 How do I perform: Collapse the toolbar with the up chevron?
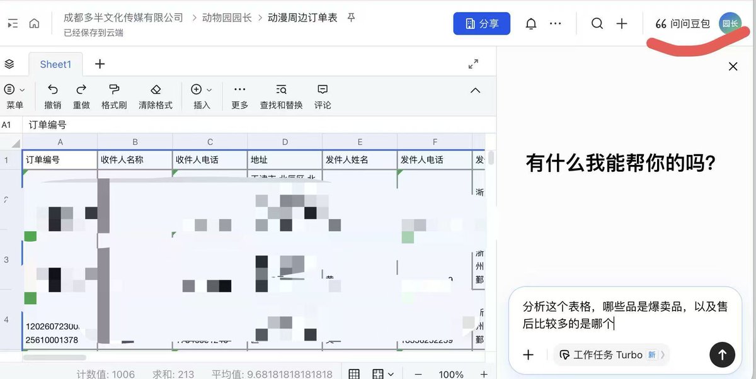pos(476,90)
